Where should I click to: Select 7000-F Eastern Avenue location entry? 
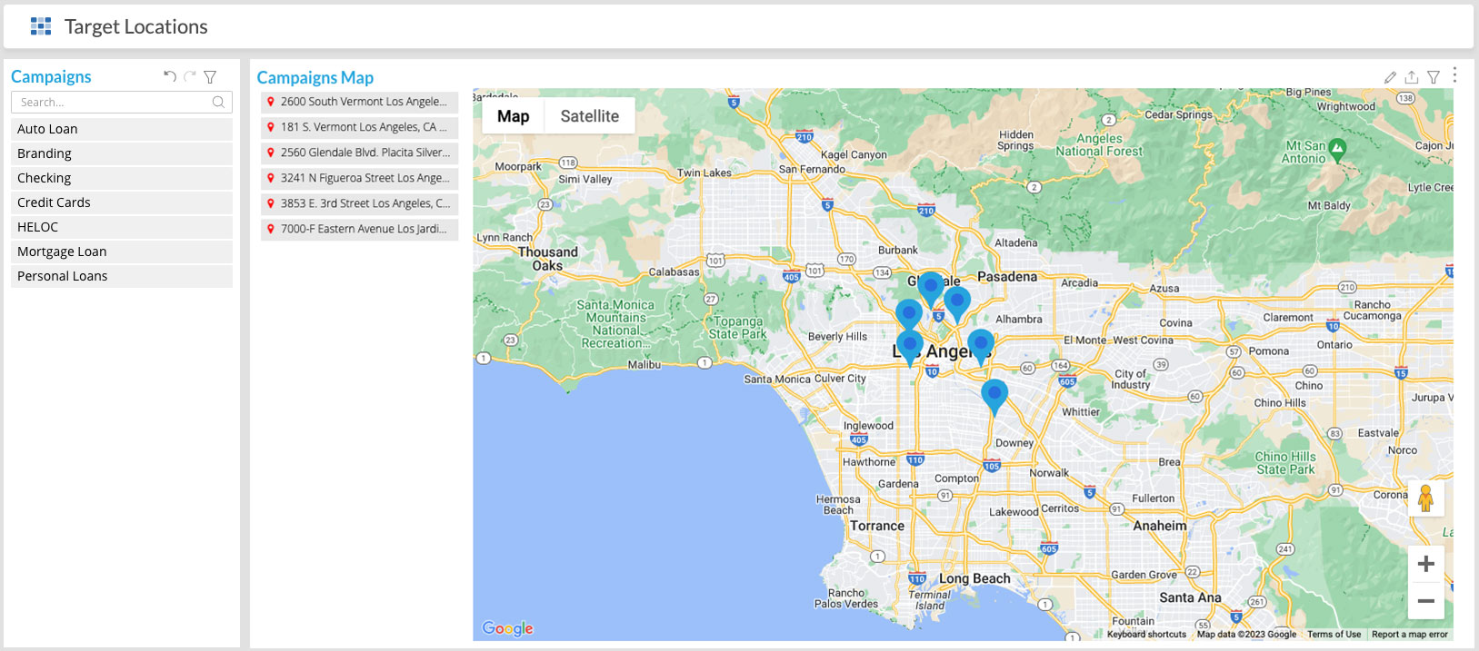(x=360, y=229)
